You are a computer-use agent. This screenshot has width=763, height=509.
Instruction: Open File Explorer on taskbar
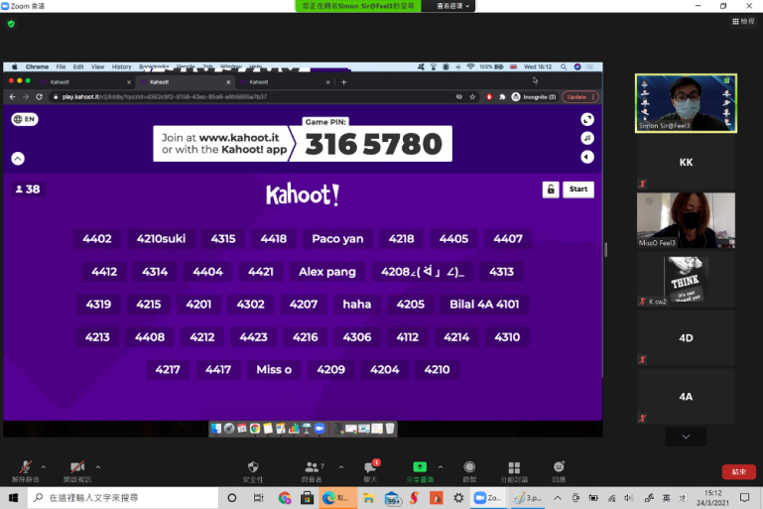point(368,498)
